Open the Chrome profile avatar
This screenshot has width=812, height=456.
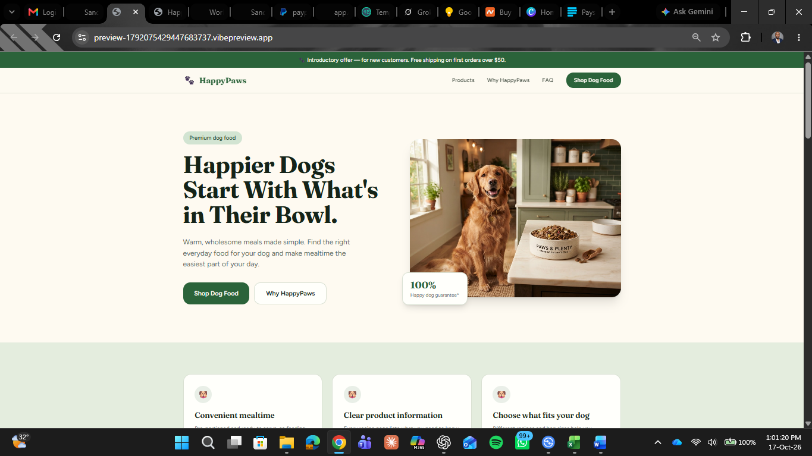point(777,37)
